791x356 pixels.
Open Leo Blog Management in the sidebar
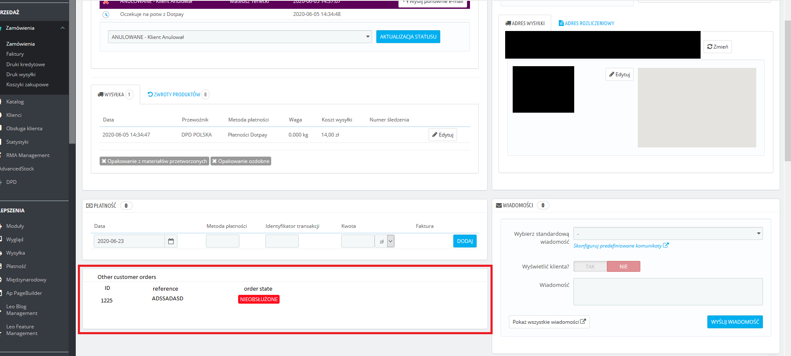tap(22, 310)
